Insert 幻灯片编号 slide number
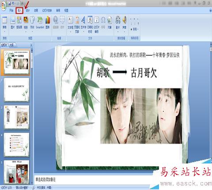 [x=96, y=24]
